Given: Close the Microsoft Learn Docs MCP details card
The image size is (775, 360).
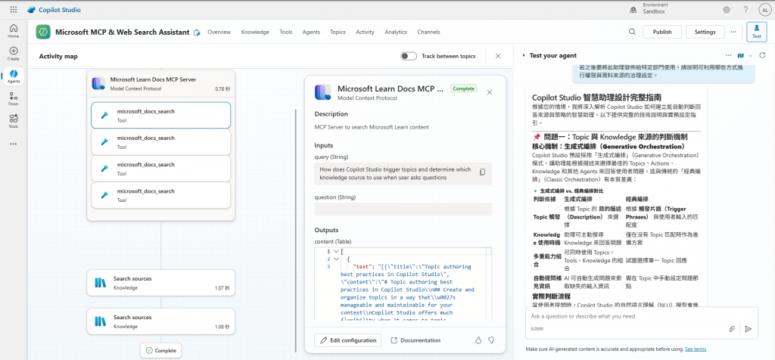Looking at the screenshot, I should coord(490,92).
